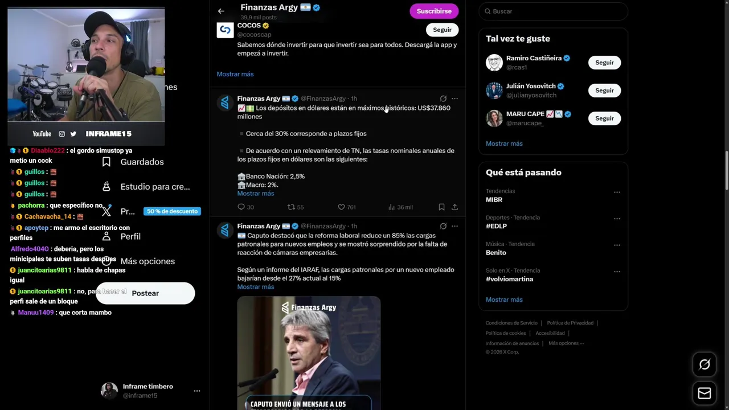Expand Mostrar más on deposits post

[256, 194]
